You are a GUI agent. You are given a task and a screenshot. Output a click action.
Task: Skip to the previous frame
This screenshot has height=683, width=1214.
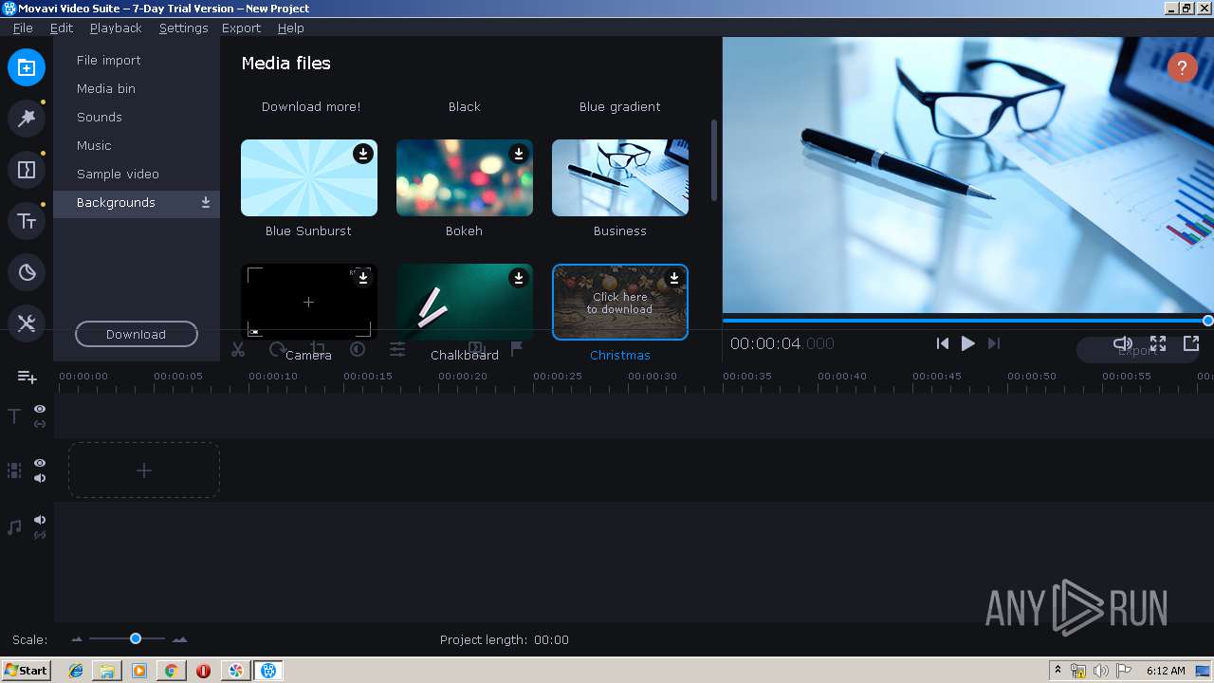(x=942, y=343)
